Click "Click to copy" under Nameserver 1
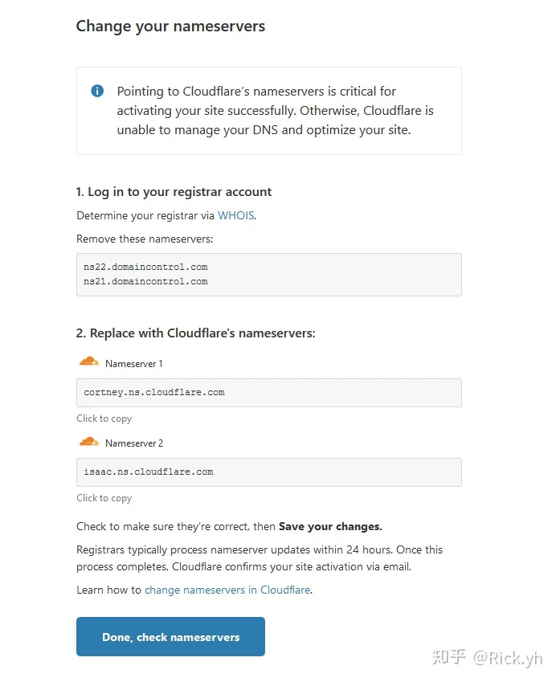556x682 pixels. tap(104, 419)
